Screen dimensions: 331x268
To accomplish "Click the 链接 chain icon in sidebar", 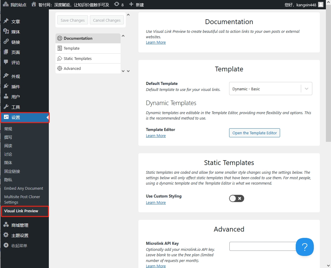I will click(6, 42).
